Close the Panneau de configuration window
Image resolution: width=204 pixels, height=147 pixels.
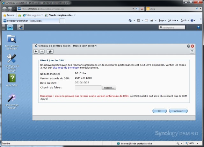(193, 46)
